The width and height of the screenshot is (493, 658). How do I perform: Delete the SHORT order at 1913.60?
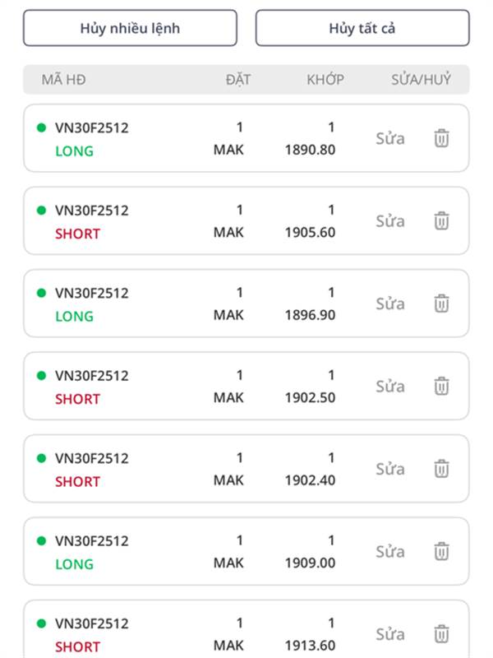click(x=441, y=634)
